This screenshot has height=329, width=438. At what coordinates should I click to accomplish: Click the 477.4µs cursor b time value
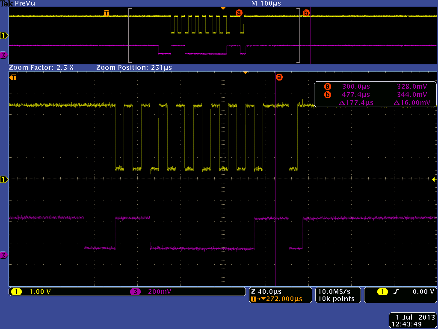click(356, 95)
